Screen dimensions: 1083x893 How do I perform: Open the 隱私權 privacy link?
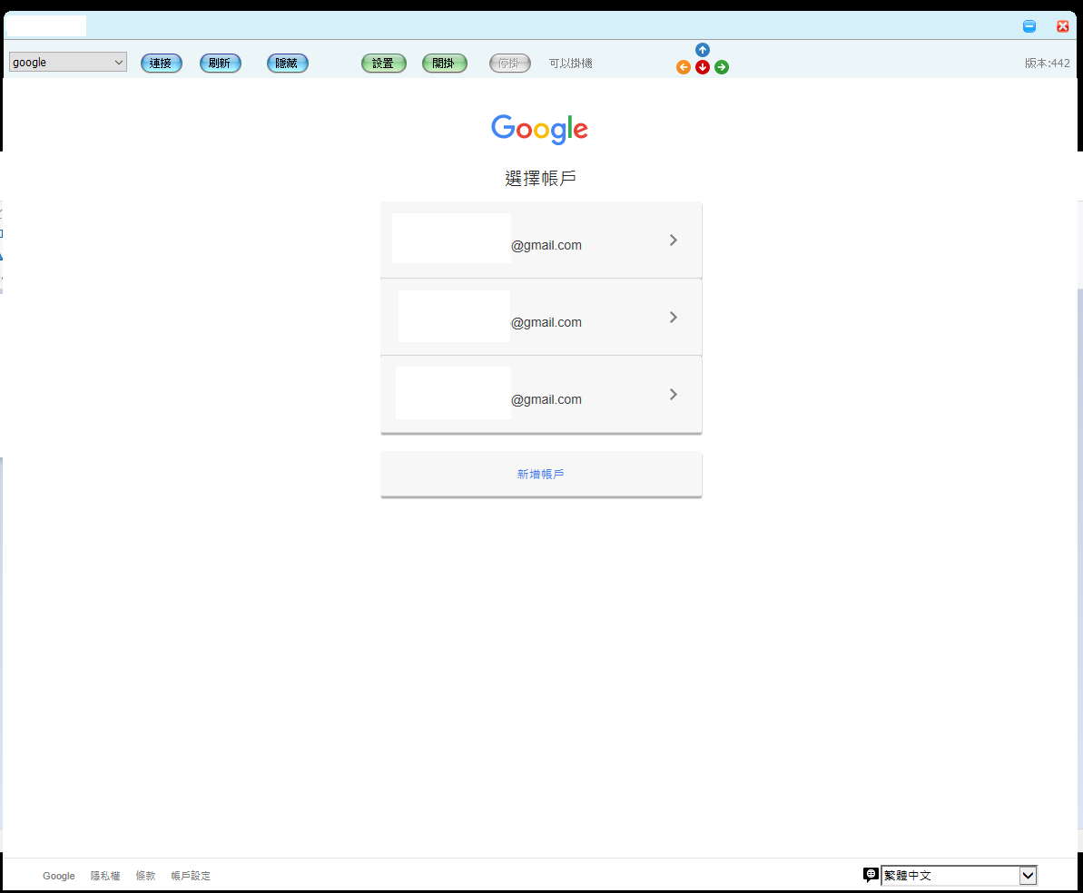tap(105, 876)
